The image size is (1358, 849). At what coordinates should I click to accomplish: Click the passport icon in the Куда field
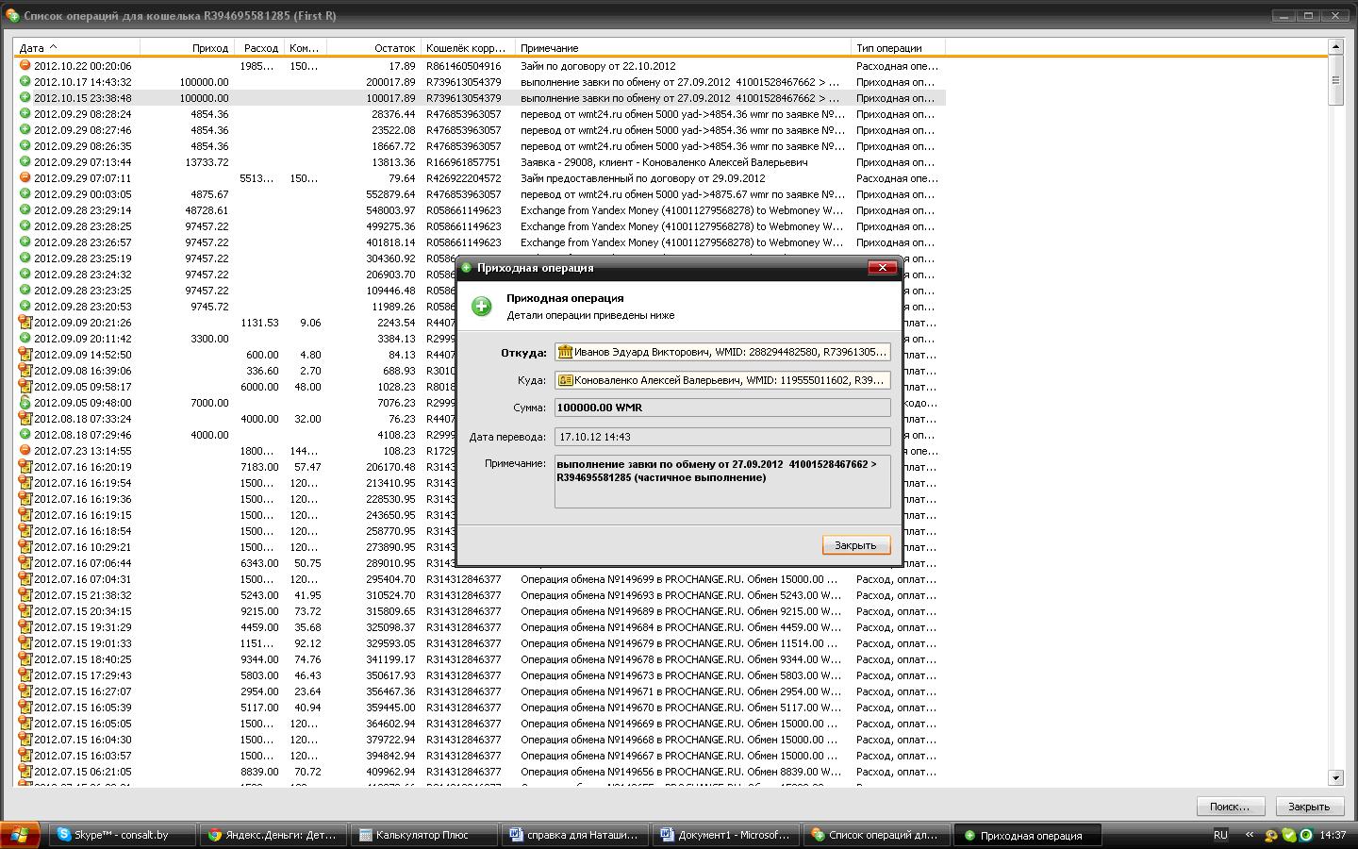(x=565, y=380)
